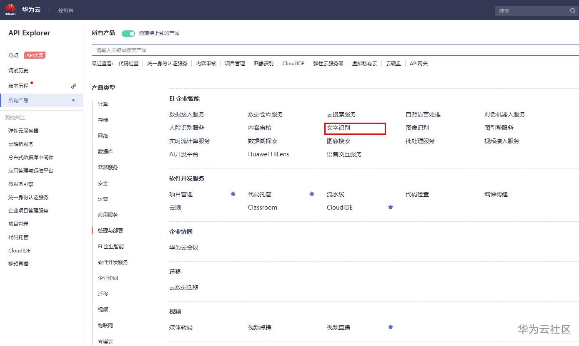Select 管理与部署 product type
This screenshot has height=346, width=579.
[x=110, y=230]
